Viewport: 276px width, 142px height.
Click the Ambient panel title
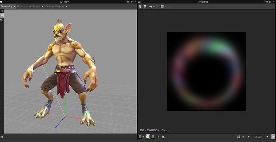tap(203, 2)
